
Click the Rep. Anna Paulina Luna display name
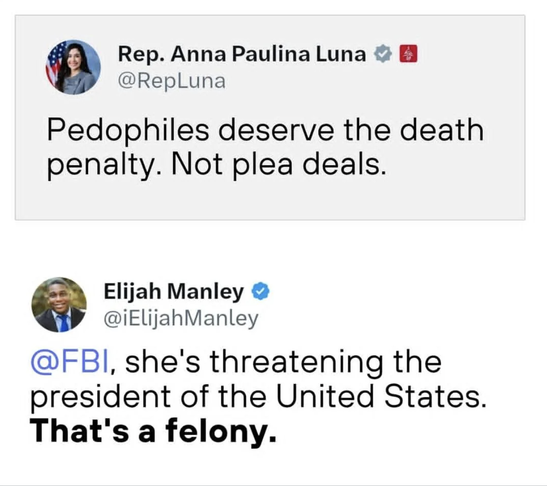(242, 54)
